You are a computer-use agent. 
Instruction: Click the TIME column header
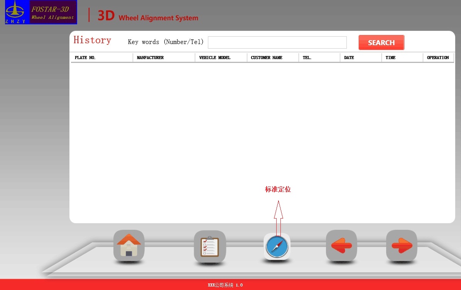tap(390, 58)
